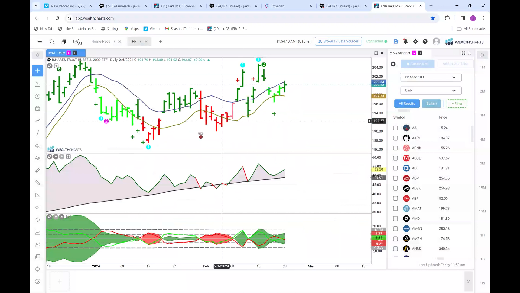Click the browser address bar
This screenshot has width=520, height=293.
[x=249, y=18]
